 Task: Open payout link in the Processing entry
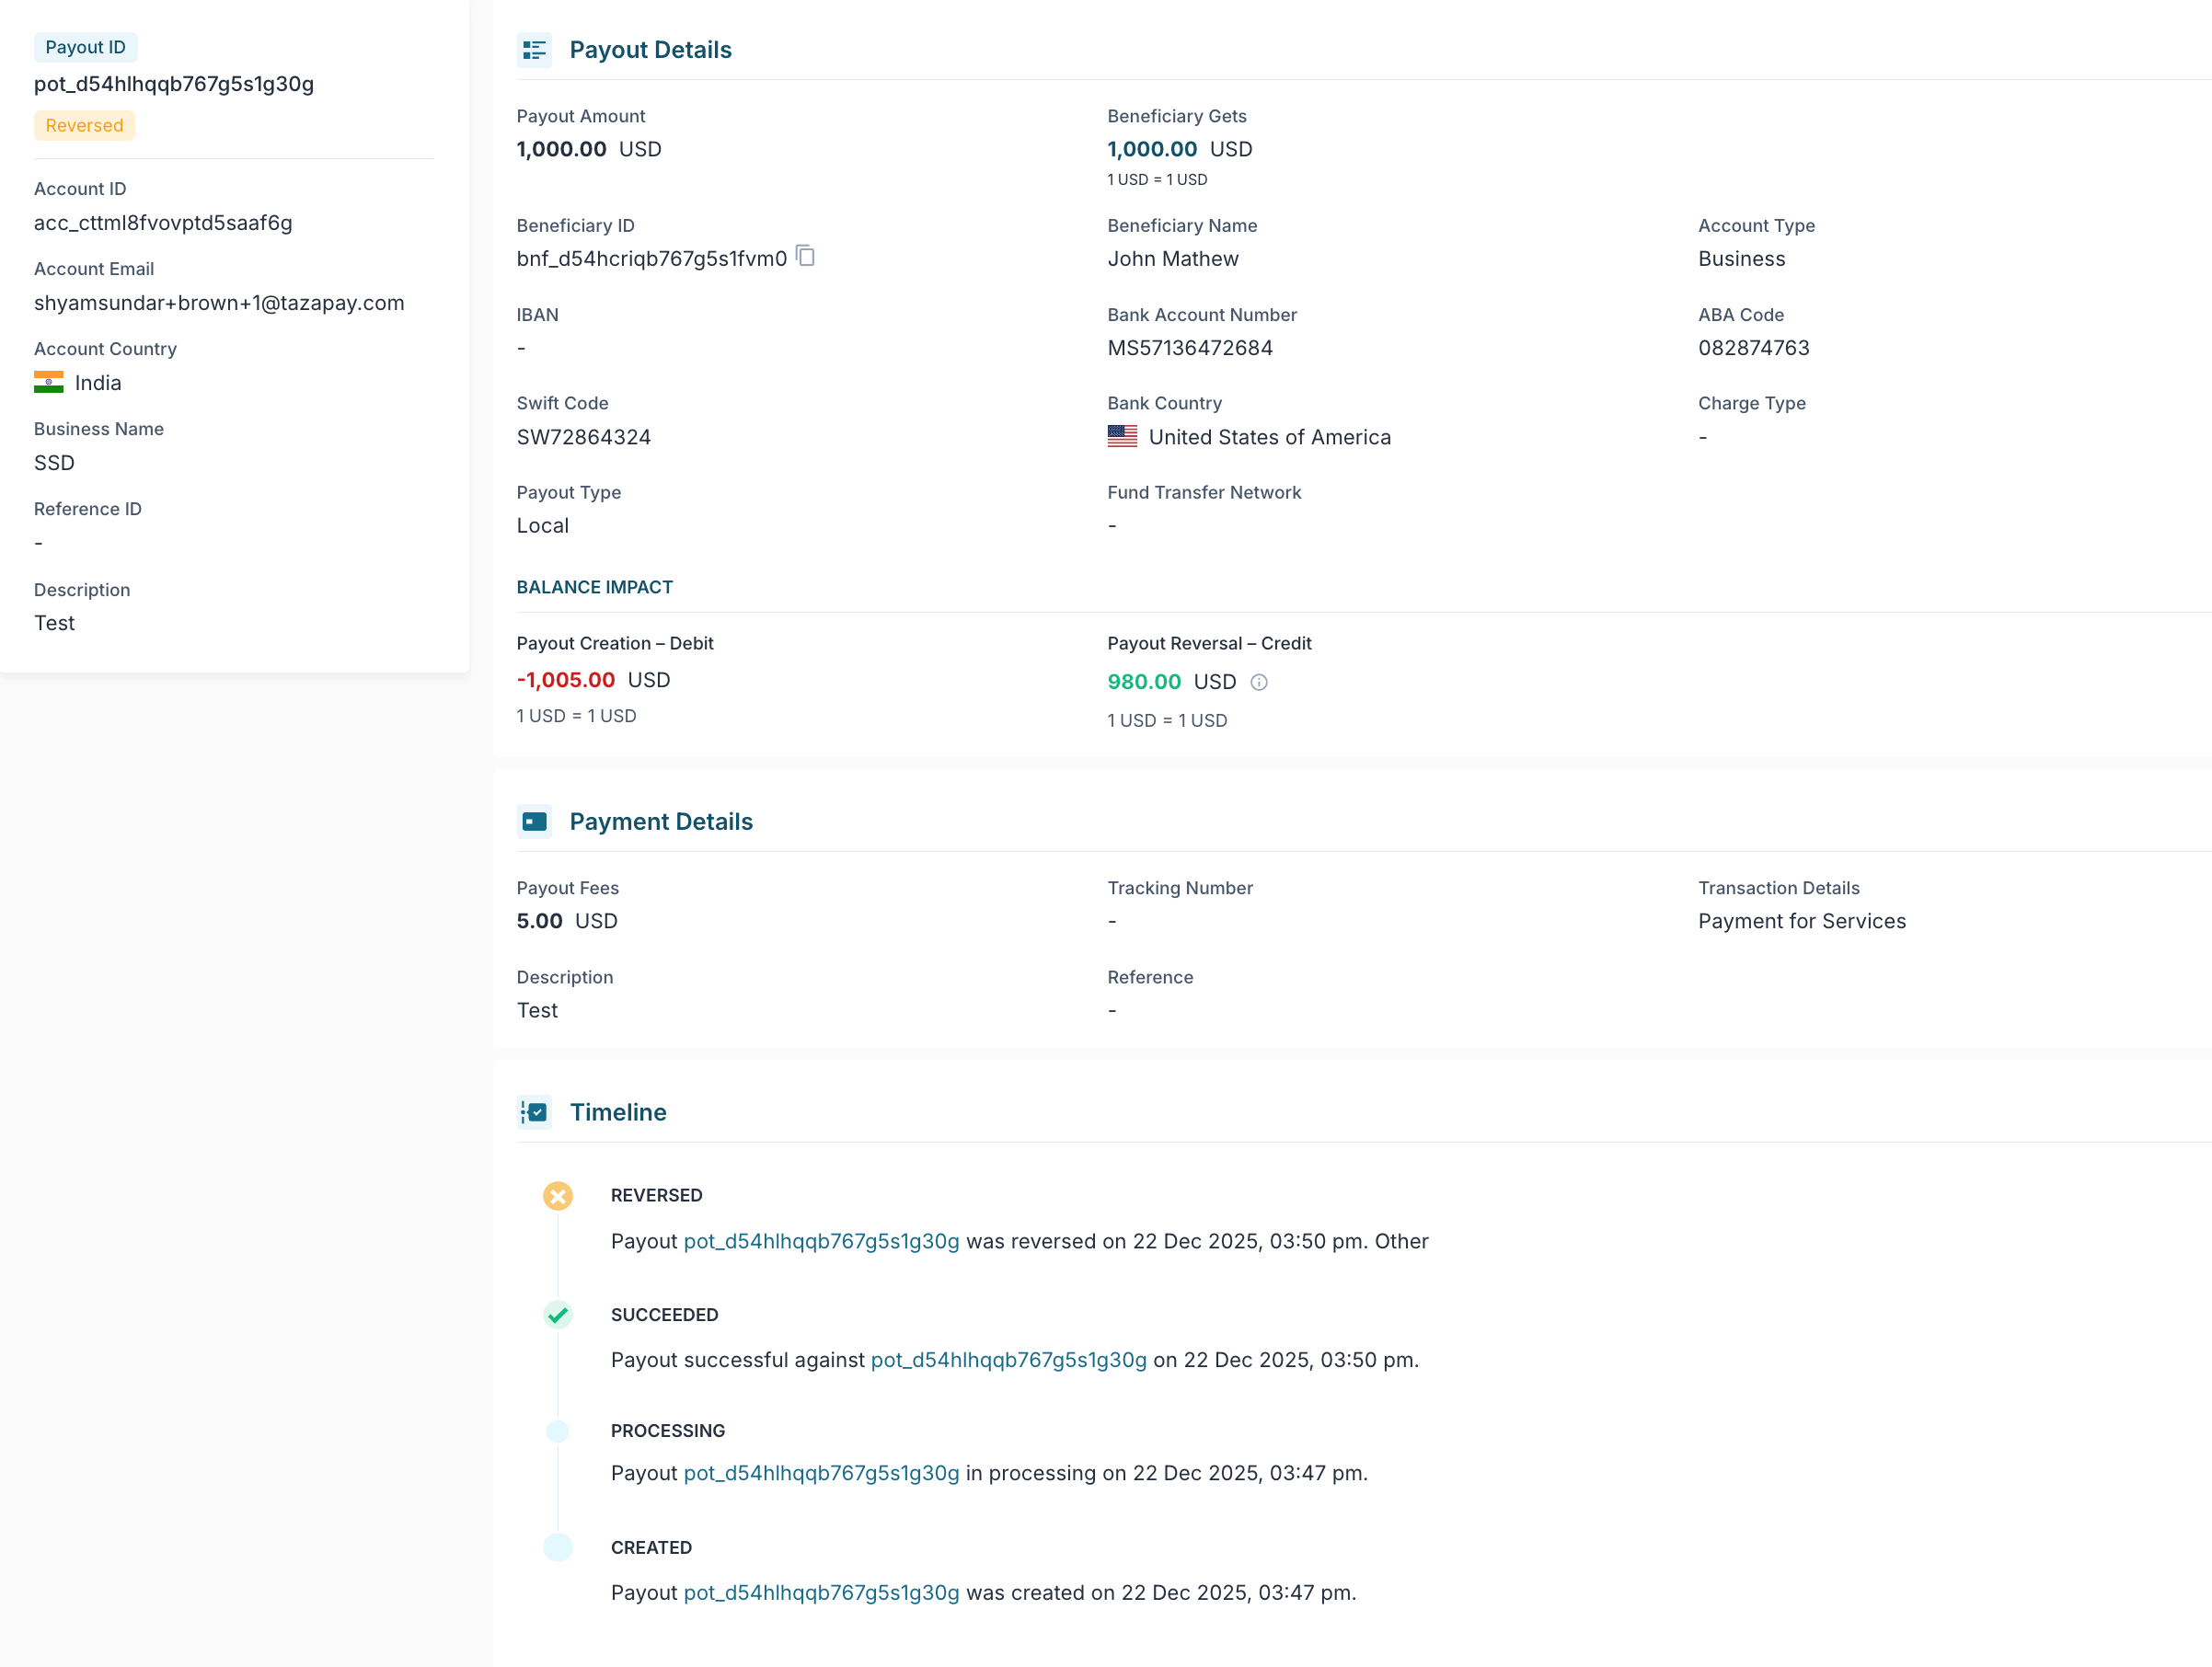coord(821,1473)
